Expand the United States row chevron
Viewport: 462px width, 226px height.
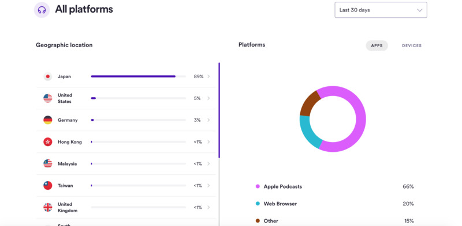(208, 98)
